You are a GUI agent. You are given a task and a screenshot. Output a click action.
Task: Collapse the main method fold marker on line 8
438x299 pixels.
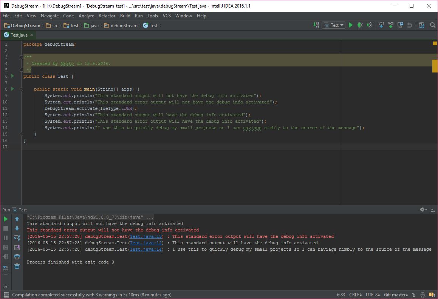coord(21,89)
